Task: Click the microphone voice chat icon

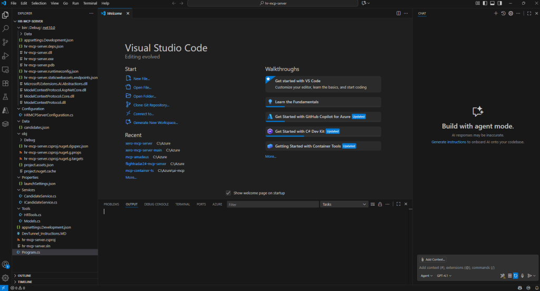Action: 522,276
